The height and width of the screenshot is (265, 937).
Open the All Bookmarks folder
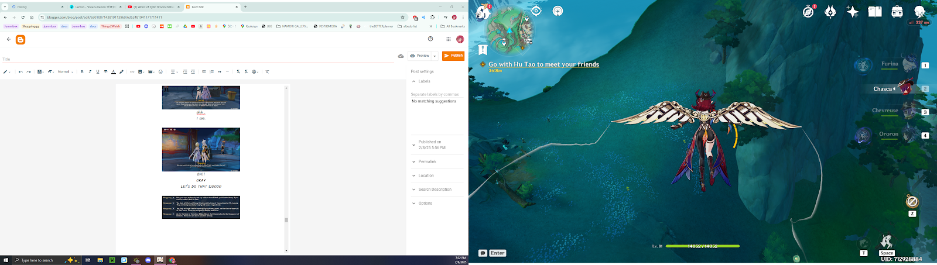(x=453, y=26)
